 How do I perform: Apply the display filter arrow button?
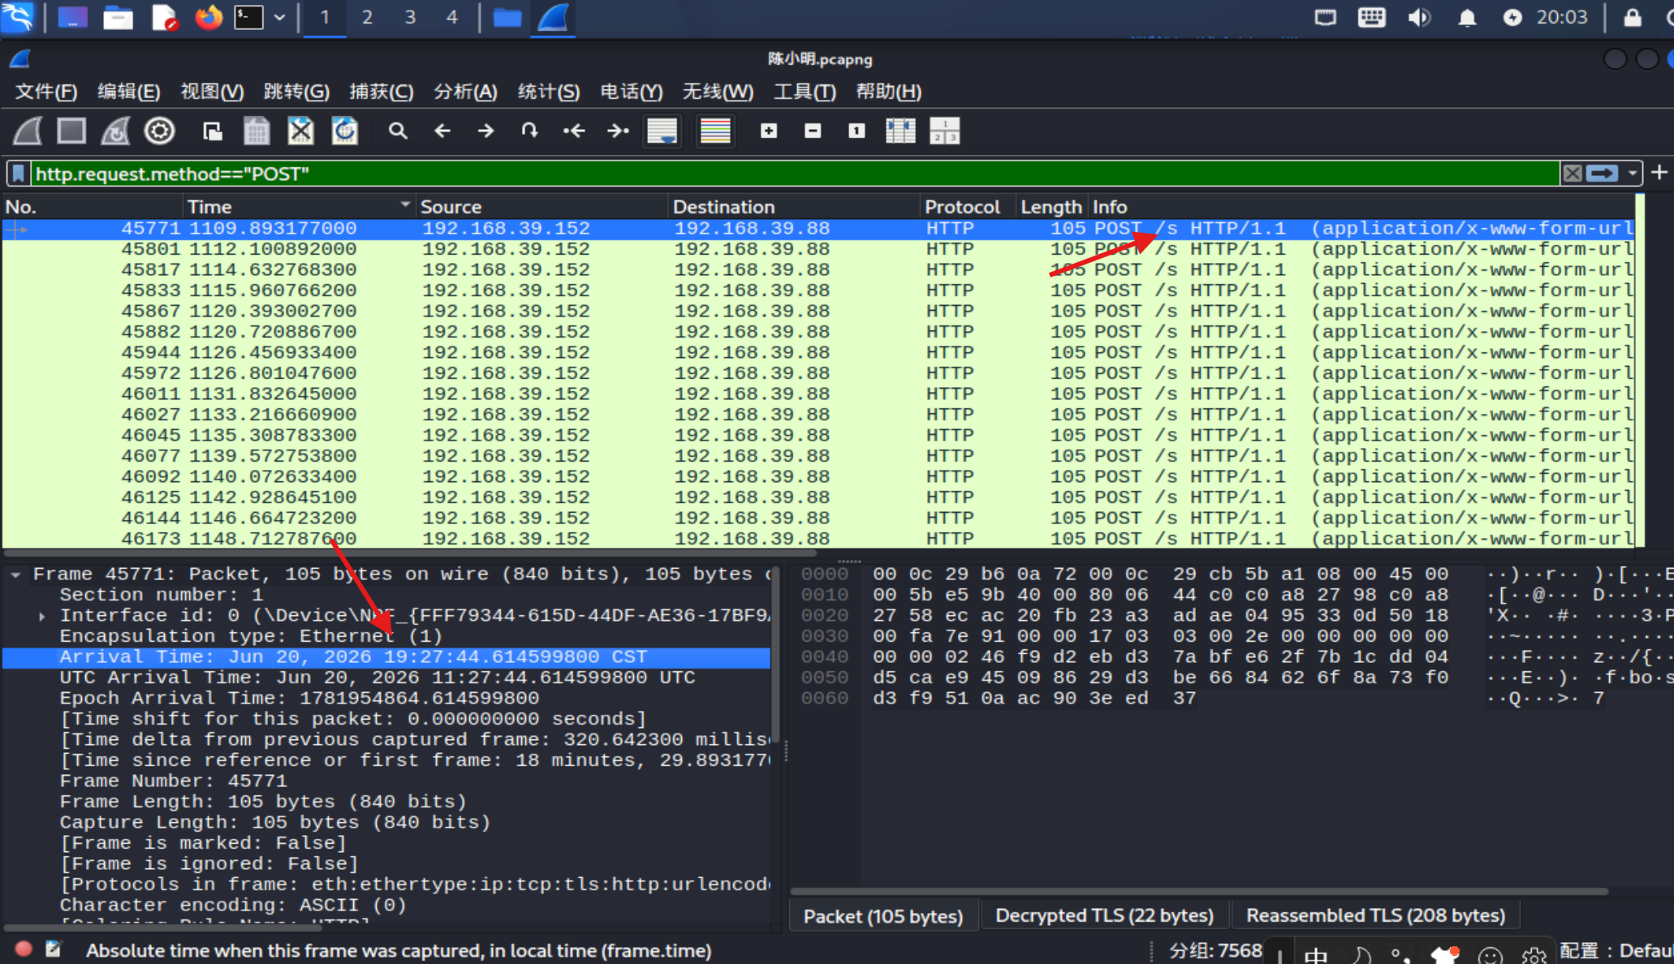1603,173
